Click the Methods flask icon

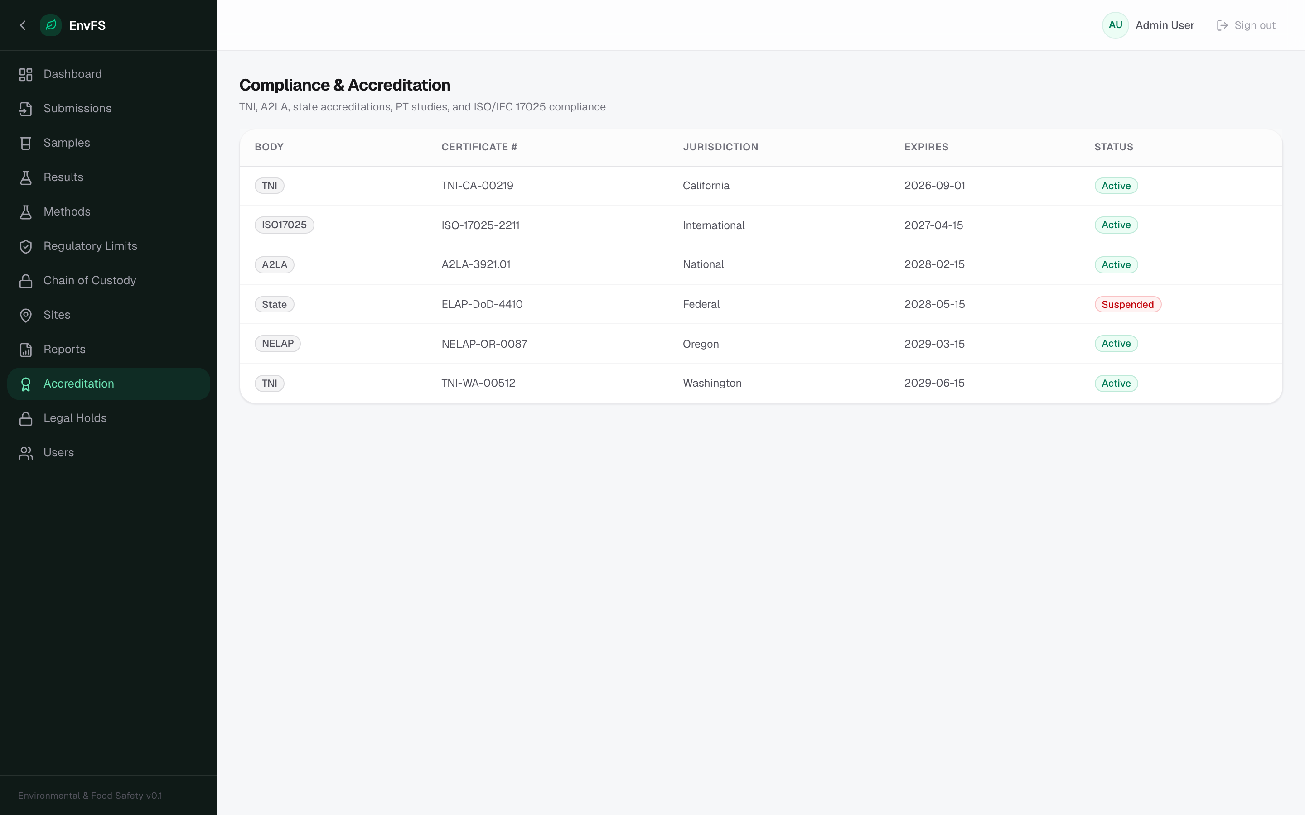click(26, 212)
